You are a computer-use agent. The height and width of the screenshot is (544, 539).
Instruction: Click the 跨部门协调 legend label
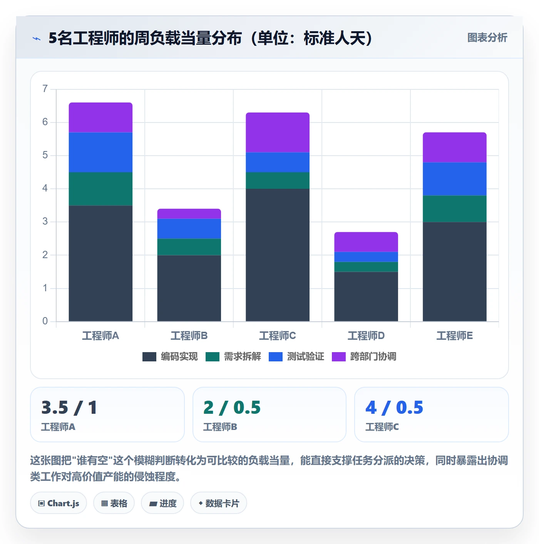tap(373, 357)
